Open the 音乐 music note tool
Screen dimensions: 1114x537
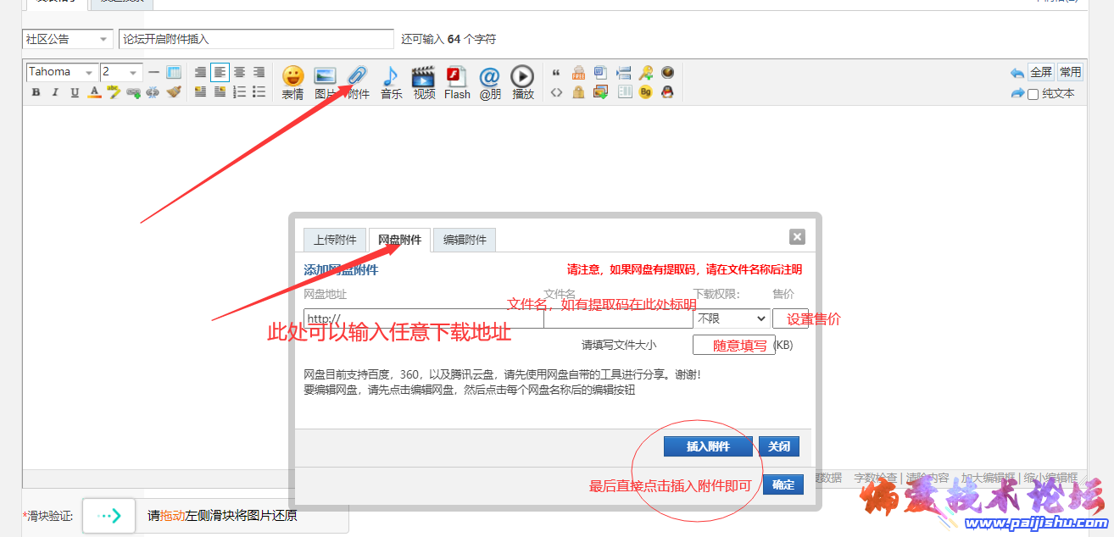(391, 78)
